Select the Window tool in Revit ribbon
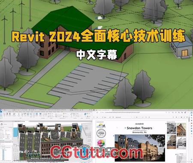 tap(10, 114)
